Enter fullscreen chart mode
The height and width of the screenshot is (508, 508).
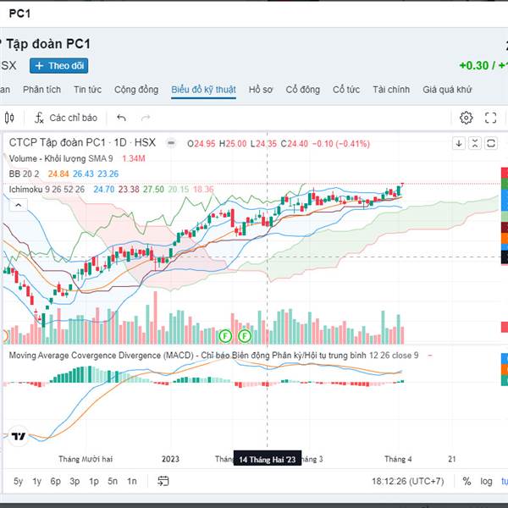[x=490, y=118]
